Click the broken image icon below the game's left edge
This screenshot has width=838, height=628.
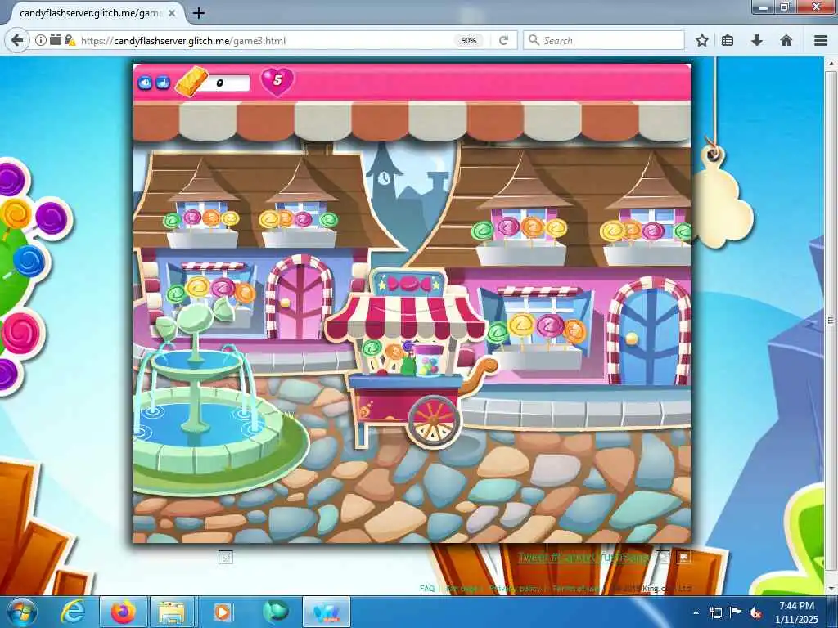click(x=226, y=558)
